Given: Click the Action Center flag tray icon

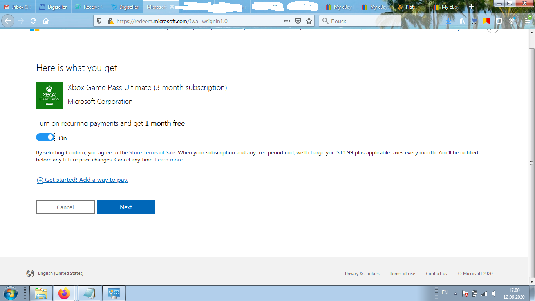Looking at the screenshot, I should pyautogui.click(x=465, y=293).
